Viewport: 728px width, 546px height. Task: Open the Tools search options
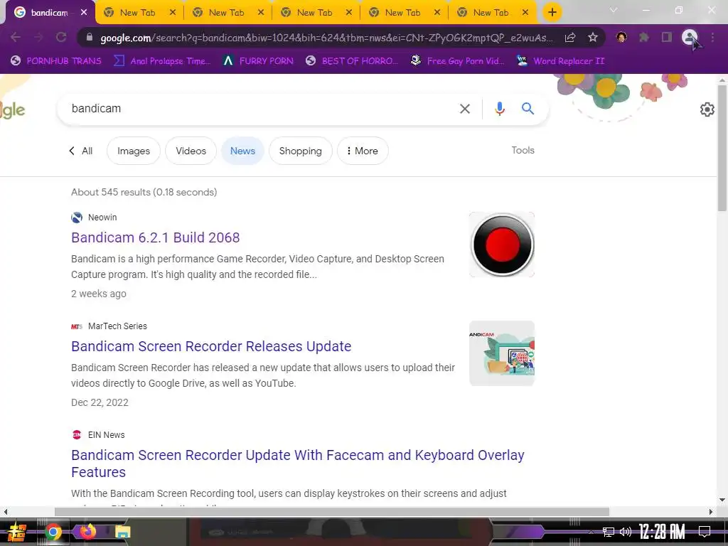tap(523, 150)
